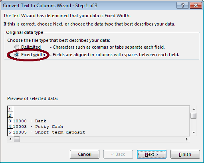Click row number 1 in data preview
Screen dimensions: 204x163
[10, 110]
